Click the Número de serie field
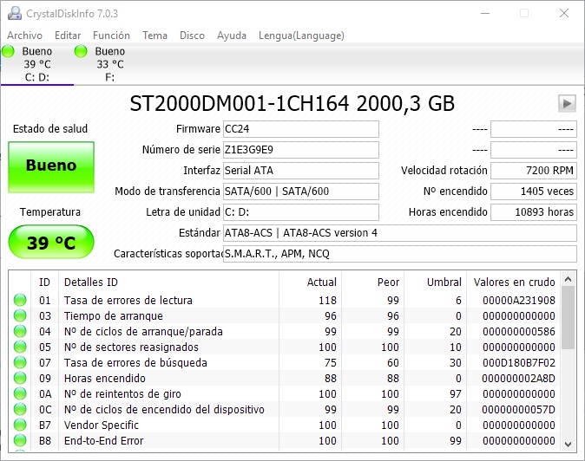 tap(300, 150)
